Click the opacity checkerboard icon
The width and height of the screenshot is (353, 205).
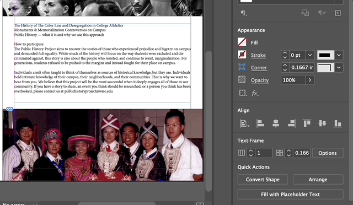(x=242, y=80)
